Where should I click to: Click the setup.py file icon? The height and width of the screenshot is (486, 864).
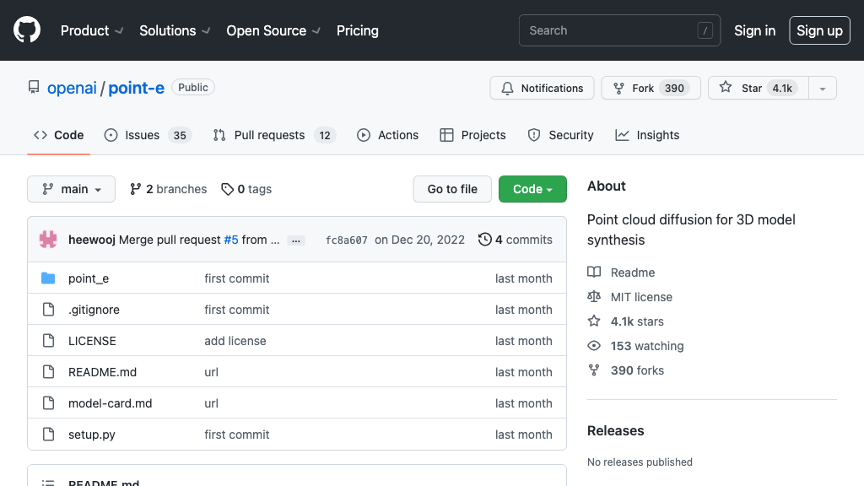(48, 435)
